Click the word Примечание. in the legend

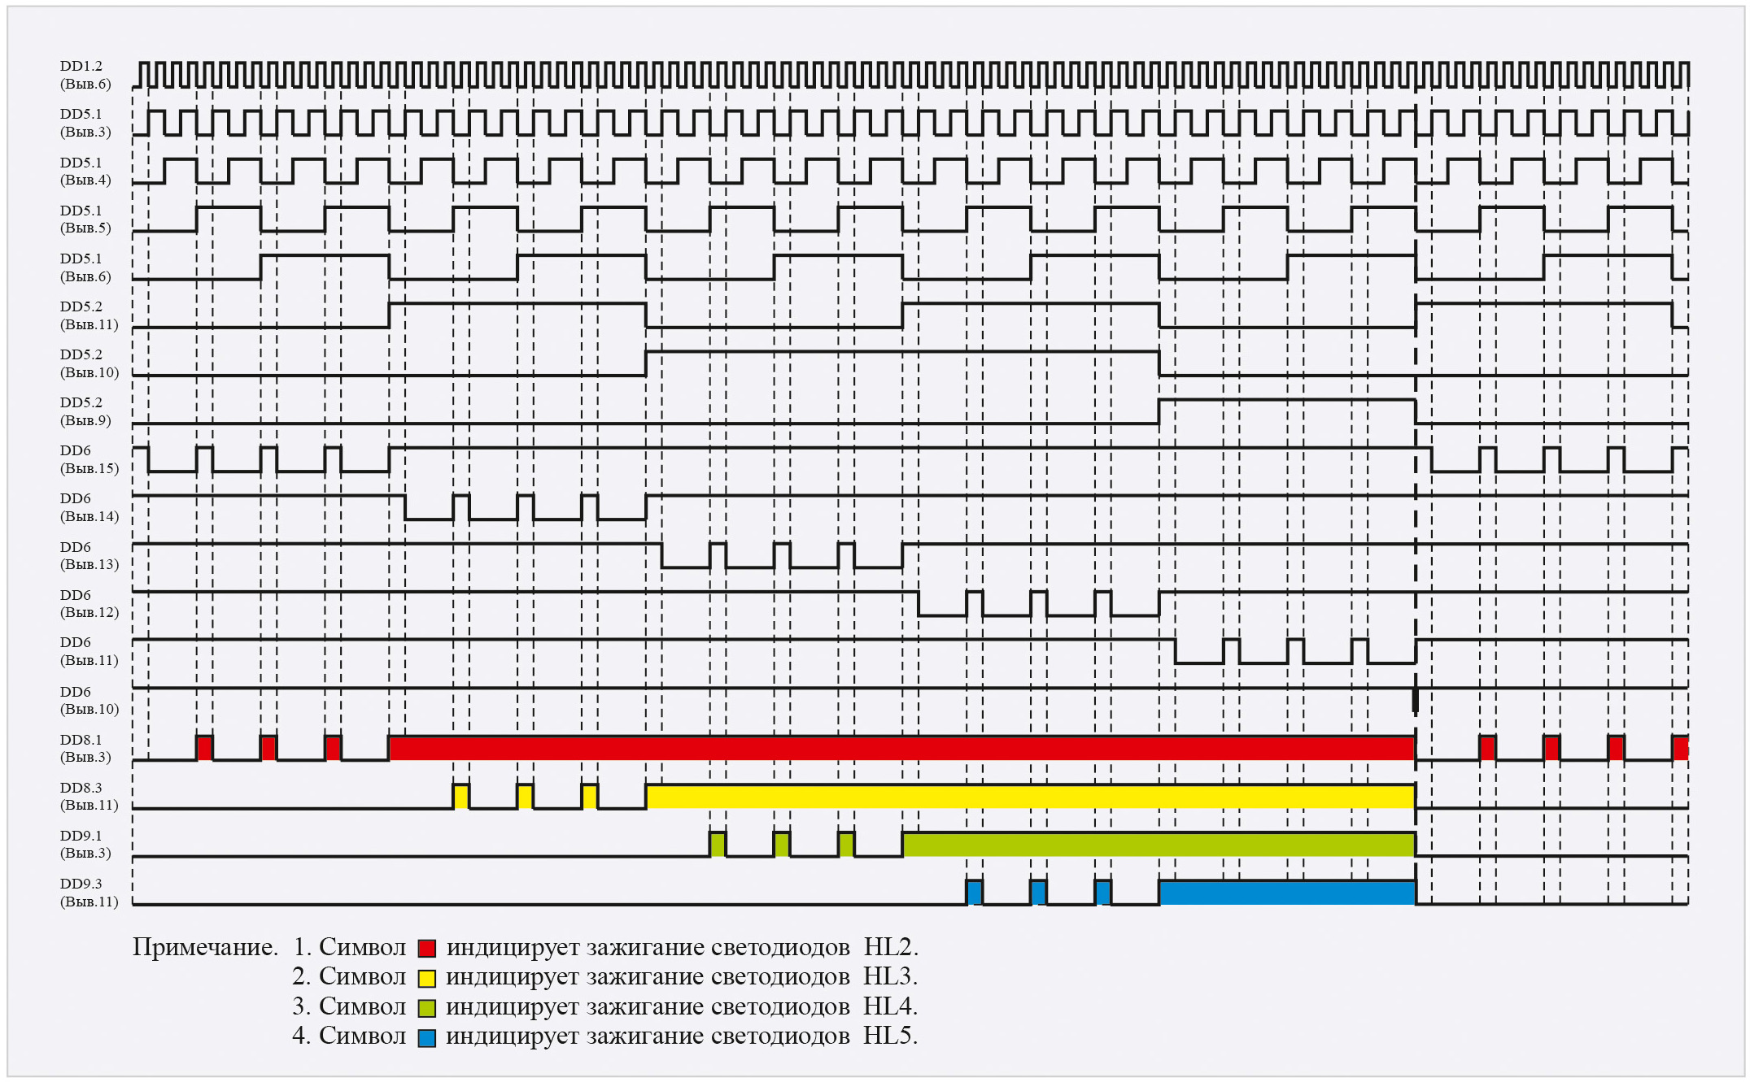click(205, 948)
